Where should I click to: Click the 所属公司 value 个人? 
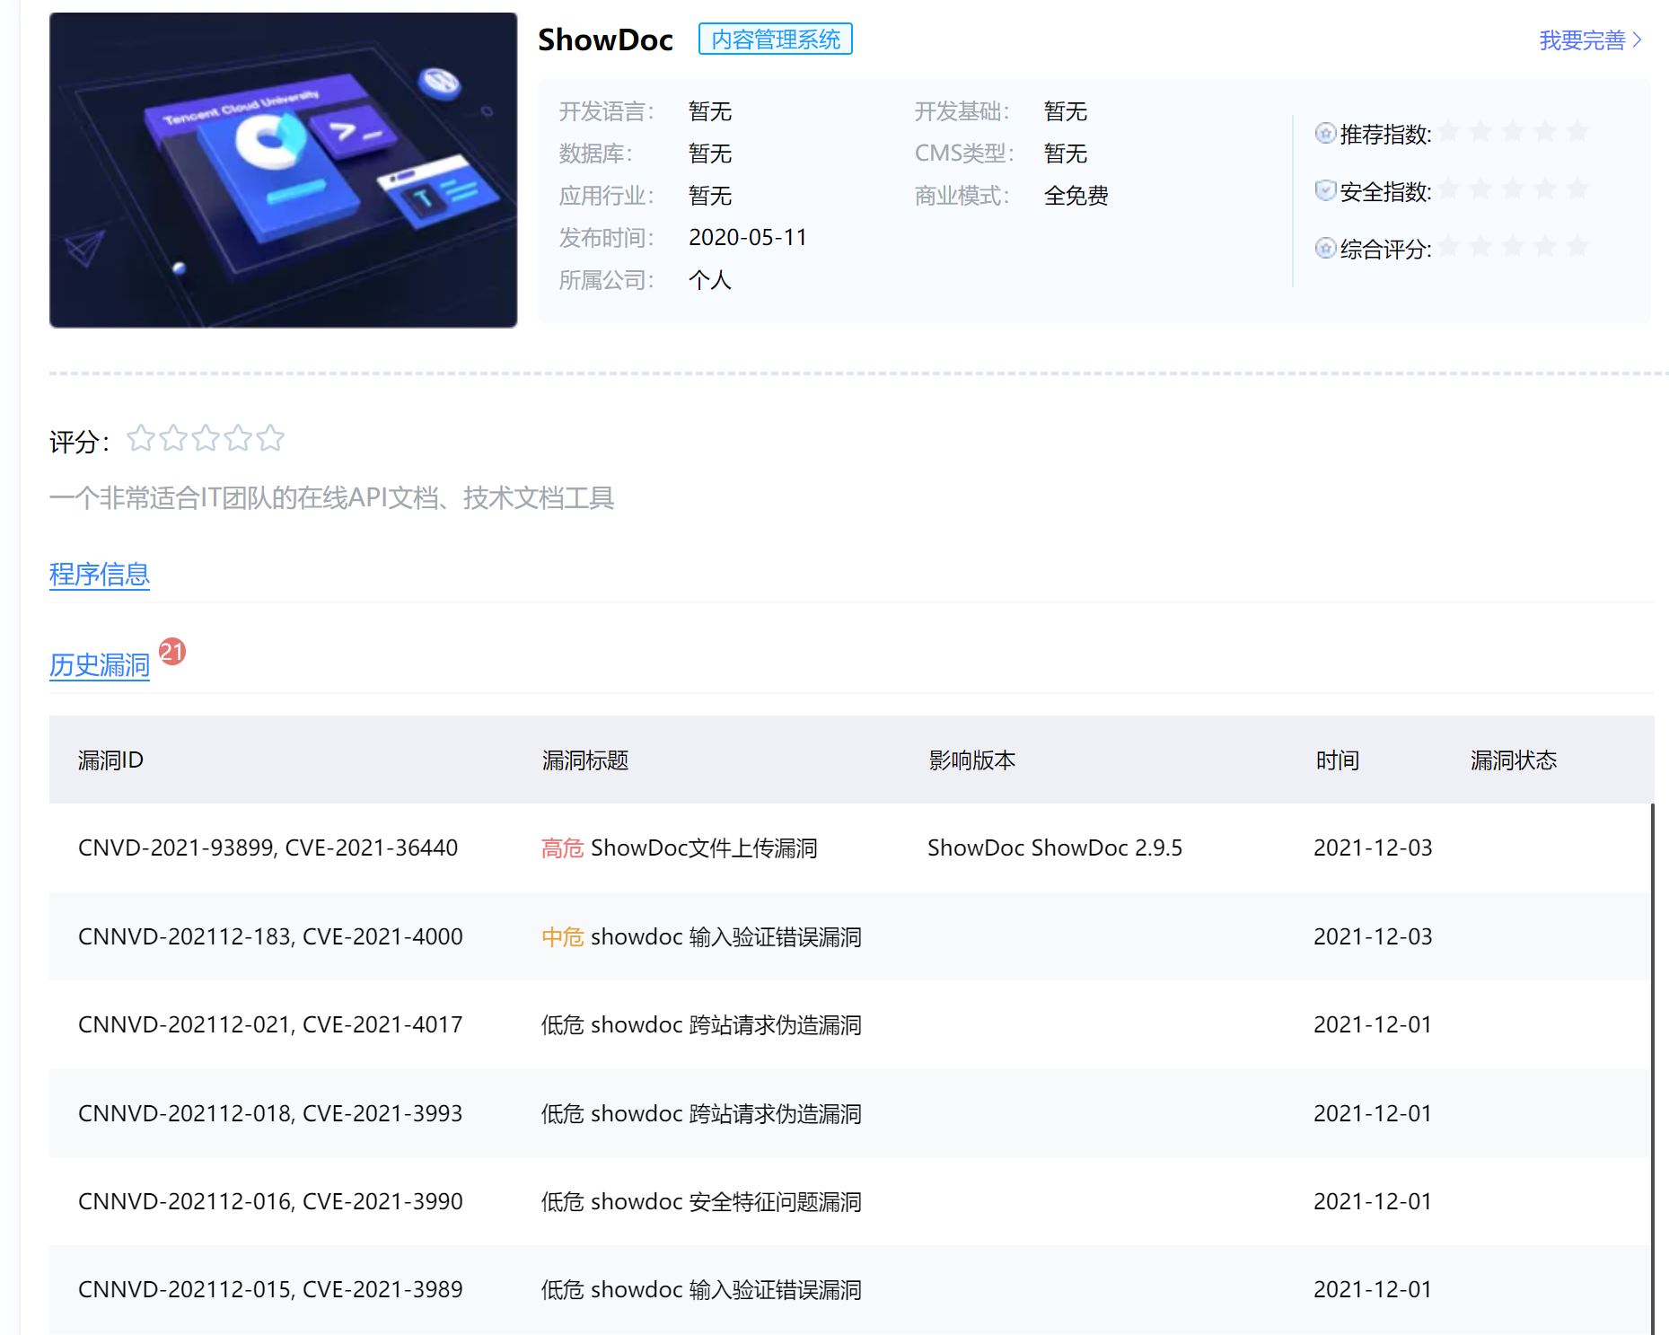click(x=710, y=280)
